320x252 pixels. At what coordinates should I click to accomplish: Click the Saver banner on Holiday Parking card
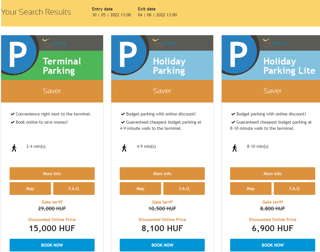162,91
